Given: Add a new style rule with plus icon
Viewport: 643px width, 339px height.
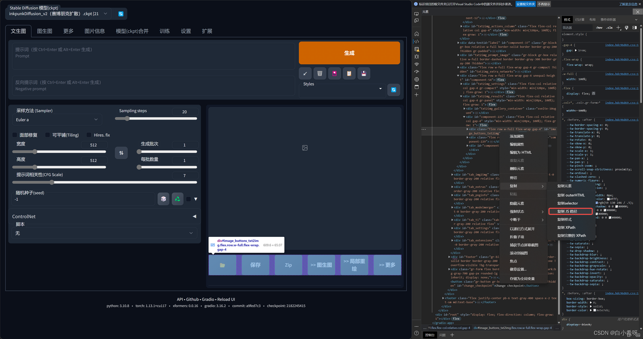Looking at the screenshot, I should [x=618, y=28].
